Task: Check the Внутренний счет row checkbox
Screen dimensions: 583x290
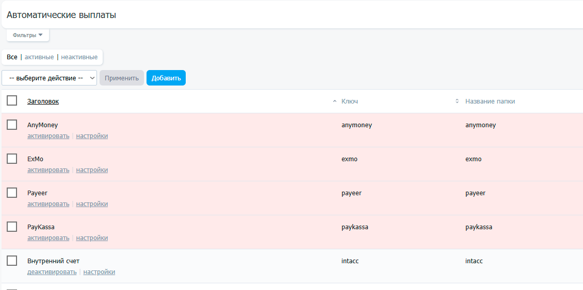Action: click(12, 261)
